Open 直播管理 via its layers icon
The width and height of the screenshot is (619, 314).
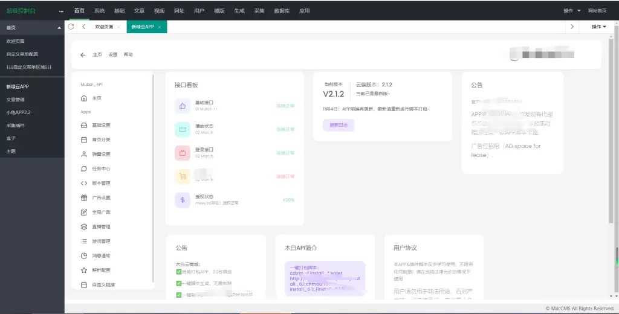pyautogui.click(x=83, y=227)
